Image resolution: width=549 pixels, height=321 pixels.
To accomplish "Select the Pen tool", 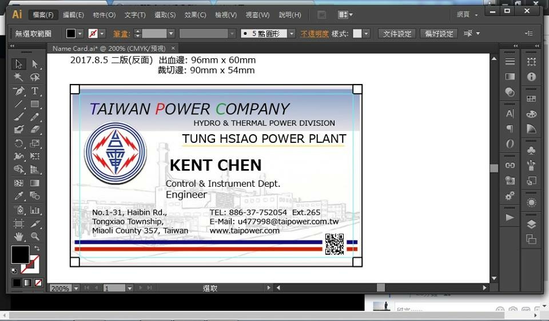I will pyautogui.click(x=18, y=91).
